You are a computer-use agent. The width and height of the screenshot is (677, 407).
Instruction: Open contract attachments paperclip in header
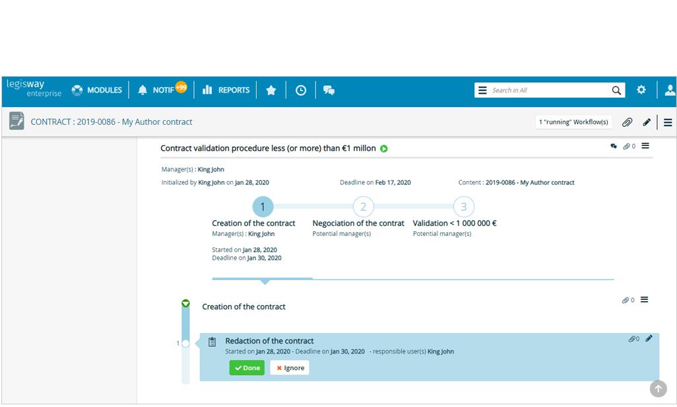pyautogui.click(x=627, y=122)
